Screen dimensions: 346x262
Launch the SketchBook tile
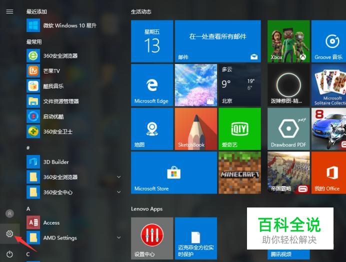[x=196, y=129]
